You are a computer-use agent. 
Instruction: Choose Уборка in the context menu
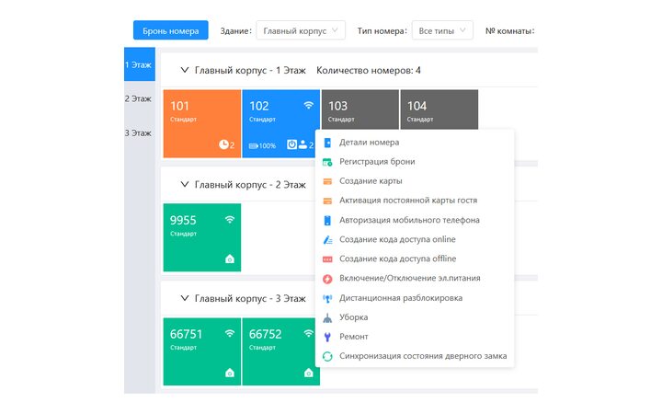[x=354, y=317]
